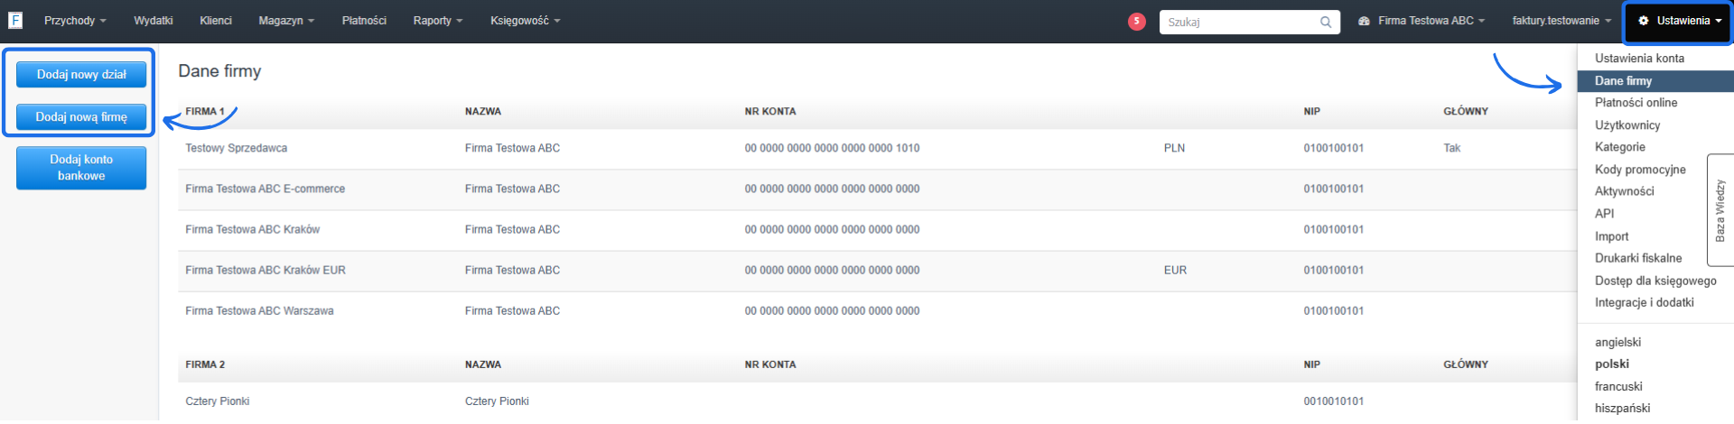The width and height of the screenshot is (1734, 424).
Task: Click the car icon beside Firma Testowa ABC
Action: point(1364,21)
